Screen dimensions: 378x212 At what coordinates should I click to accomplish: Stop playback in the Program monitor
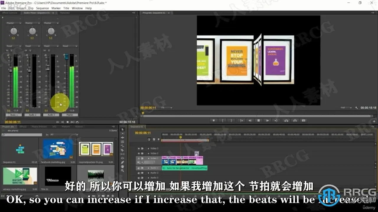coord(259,120)
